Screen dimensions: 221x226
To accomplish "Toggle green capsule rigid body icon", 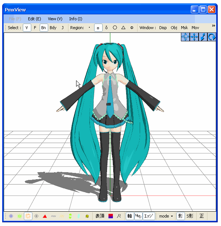I will 70,216.
